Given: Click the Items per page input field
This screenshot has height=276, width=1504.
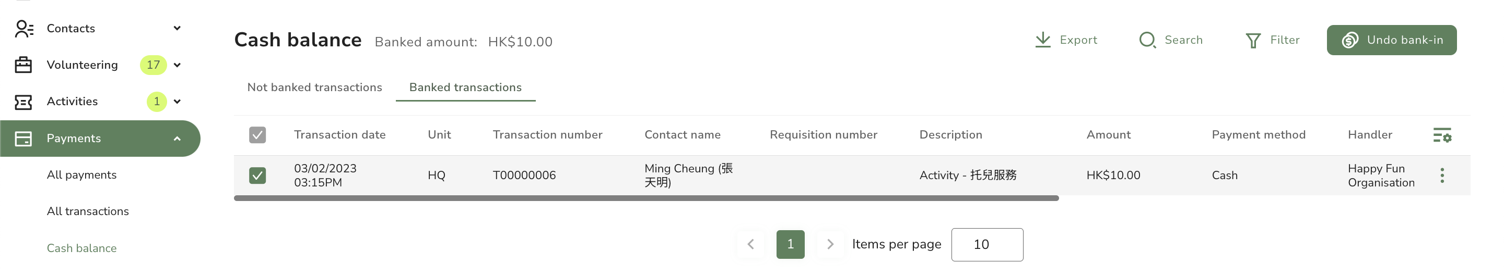Looking at the screenshot, I should (986, 245).
